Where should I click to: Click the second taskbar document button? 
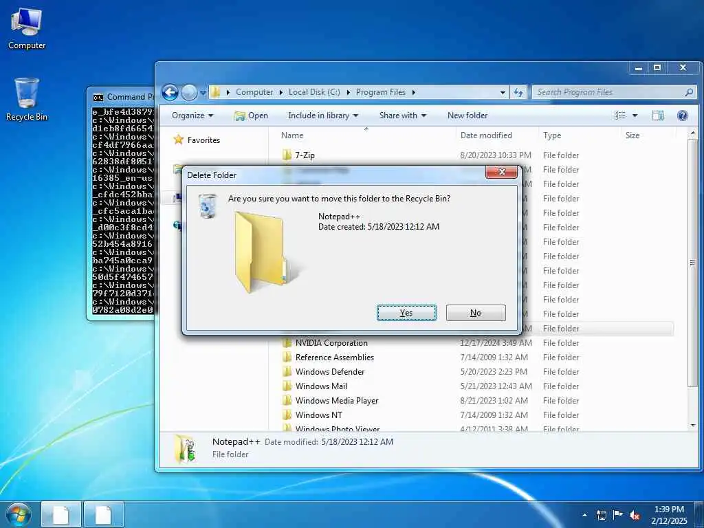point(103,515)
